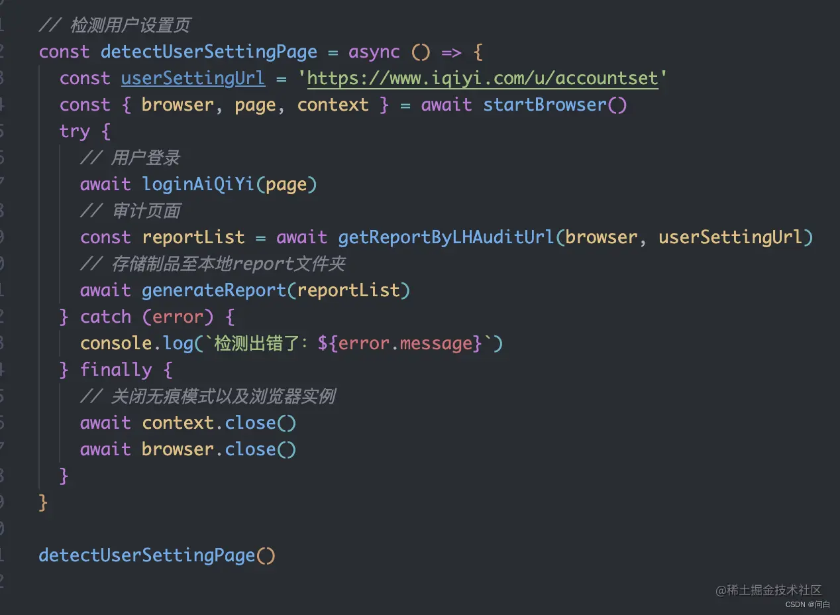Screen dimensions: 840x615
Task: Click the comment '// 检测用户设置页'
Action: pos(115,26)
